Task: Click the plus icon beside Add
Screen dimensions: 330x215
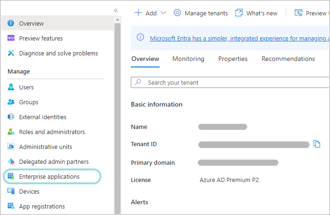Action: pos(138,13)
